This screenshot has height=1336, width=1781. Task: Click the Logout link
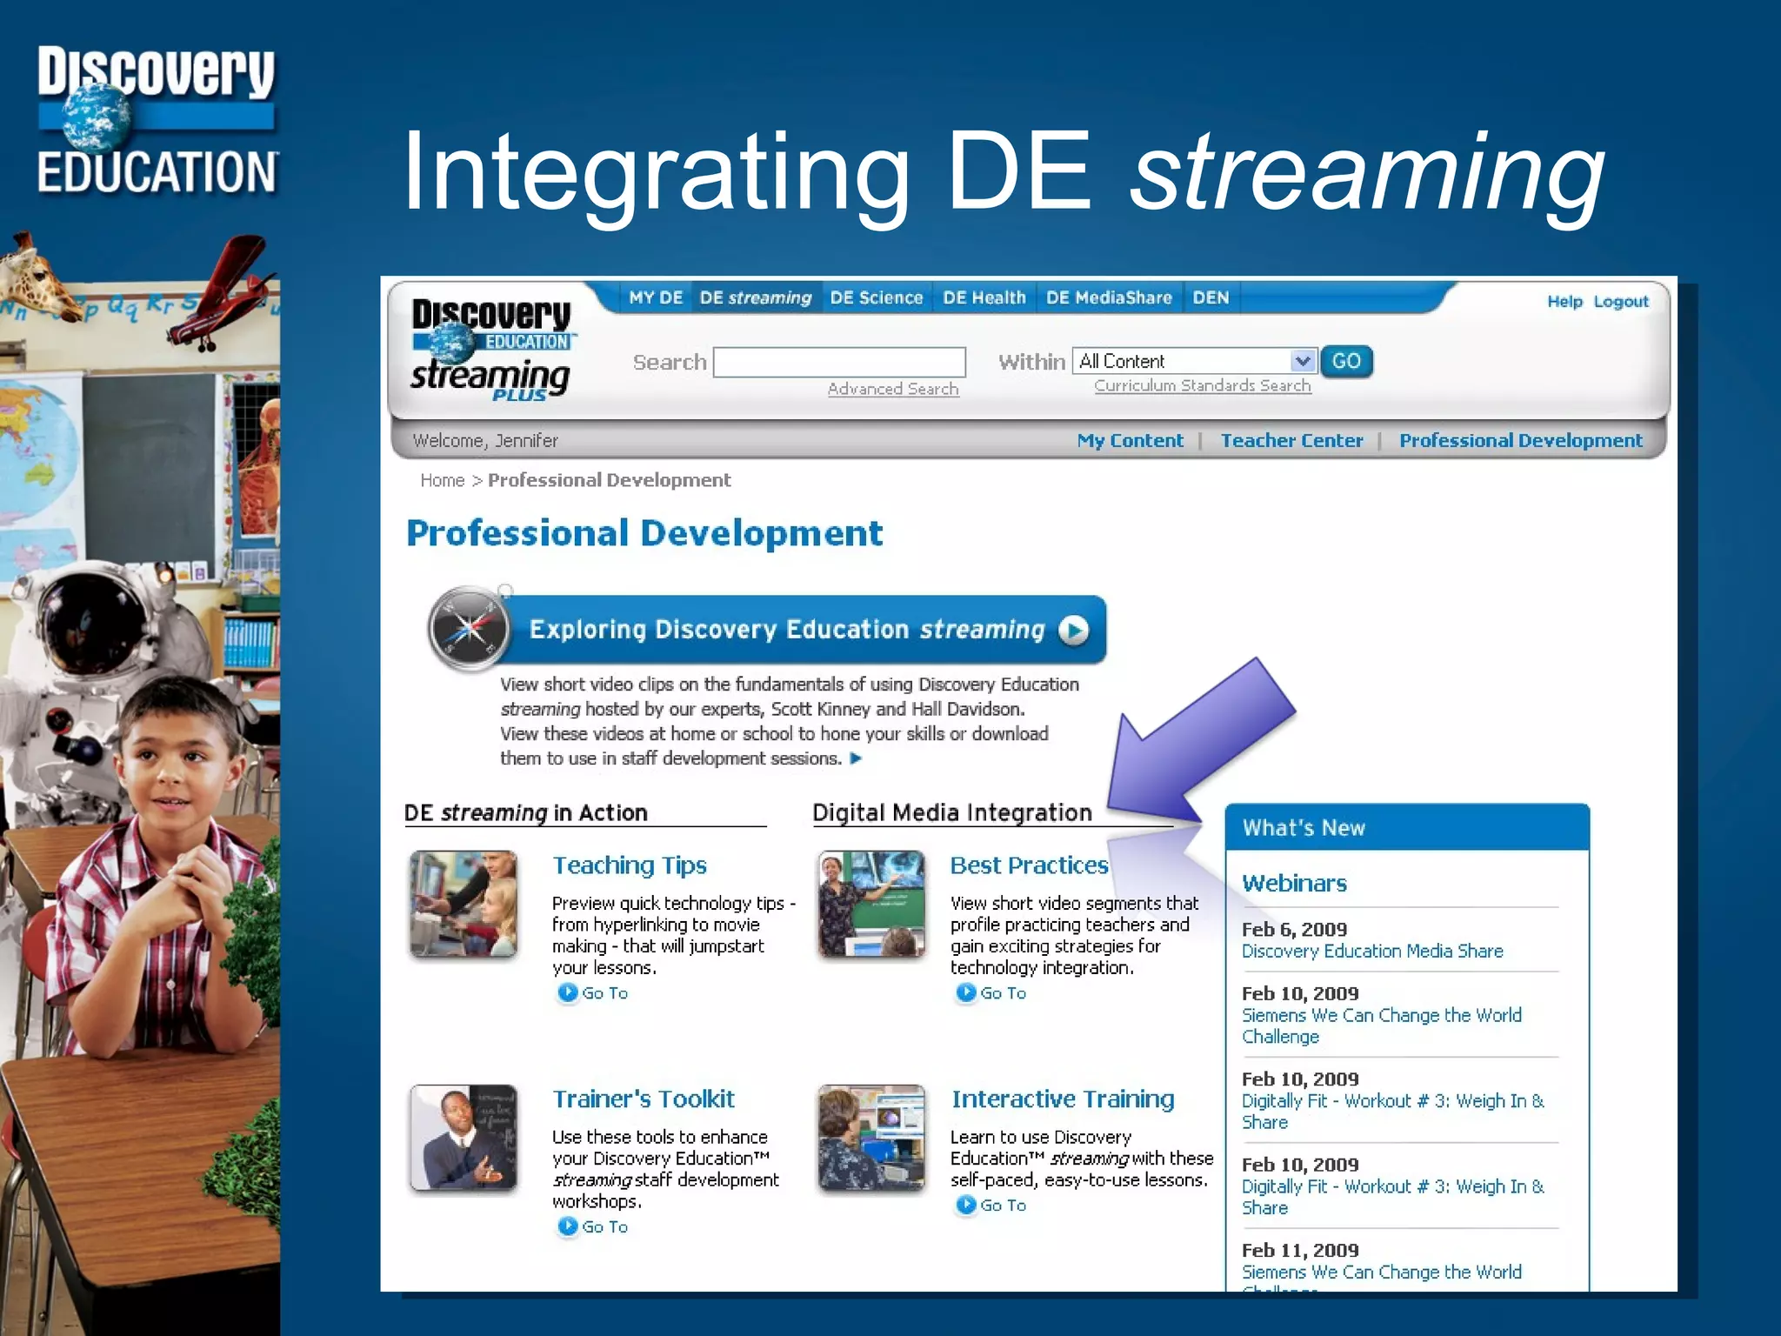point(1621,302)
